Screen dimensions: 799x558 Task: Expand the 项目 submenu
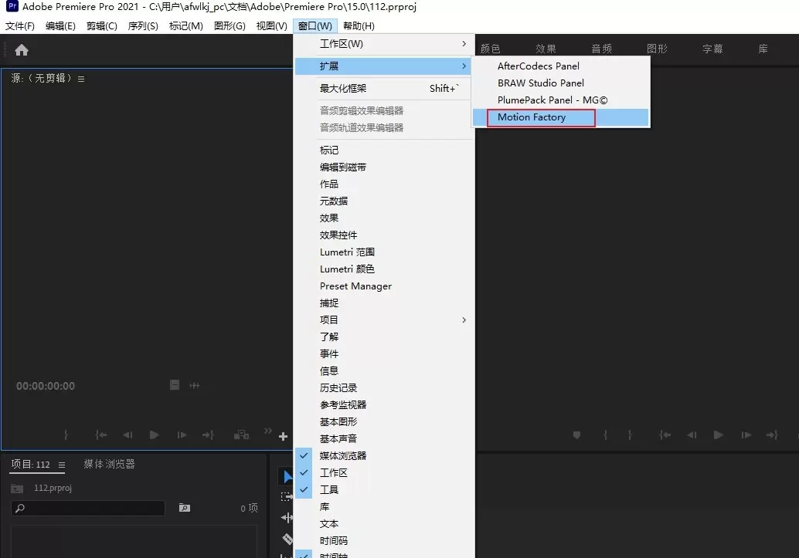coord(384,320)
